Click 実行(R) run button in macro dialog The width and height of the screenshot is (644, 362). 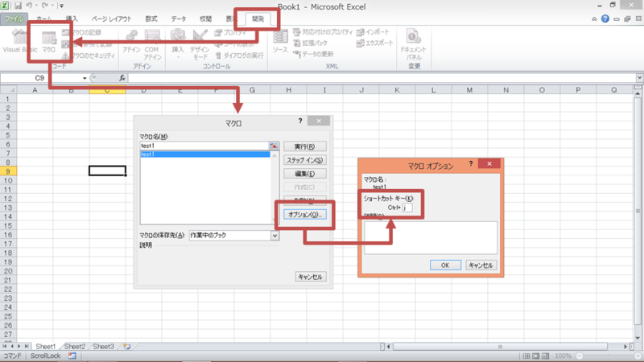pos(305,146)
